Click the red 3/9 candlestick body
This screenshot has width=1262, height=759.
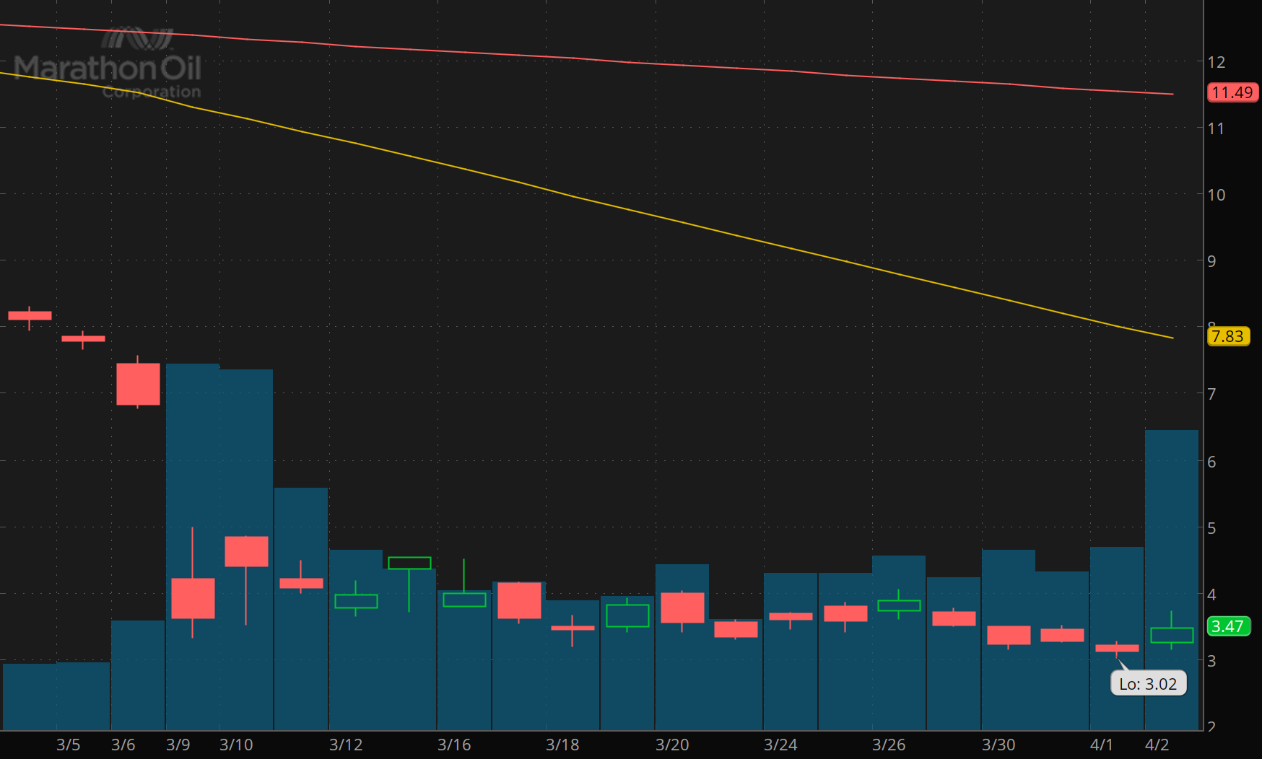193,598
